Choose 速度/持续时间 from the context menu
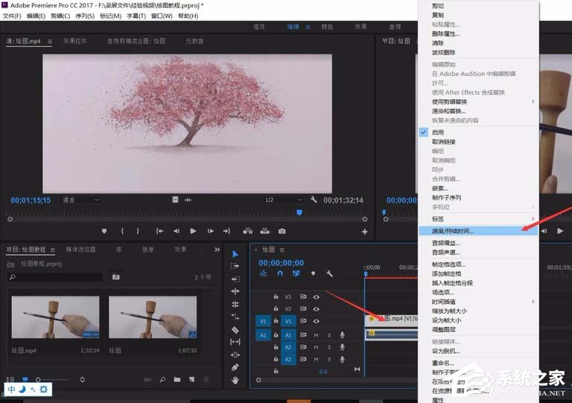This screenshot has width=572, height=403. point(453,231)
